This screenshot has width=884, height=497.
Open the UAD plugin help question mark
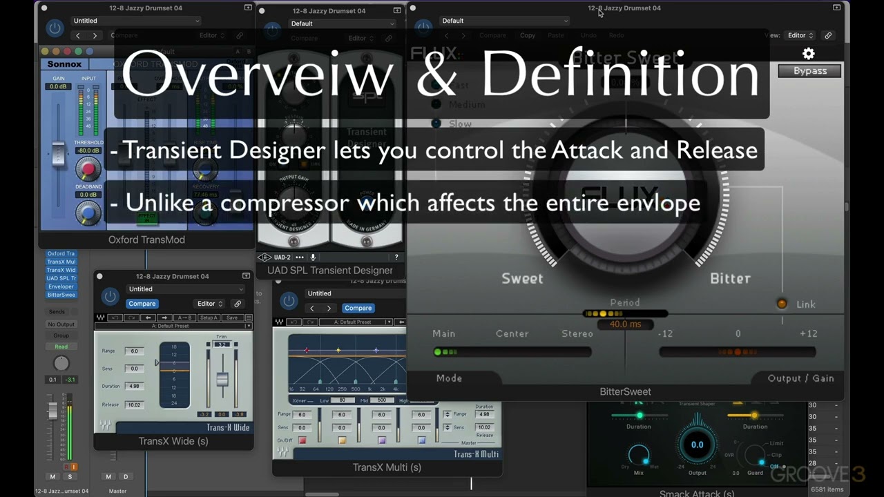[396, 257]
